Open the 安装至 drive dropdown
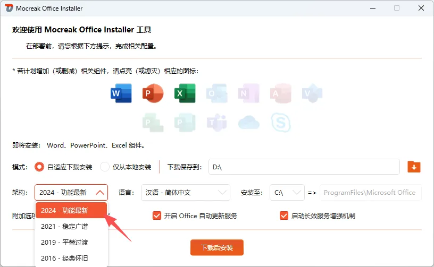434x267 pixels. click(x=287, y=193)
